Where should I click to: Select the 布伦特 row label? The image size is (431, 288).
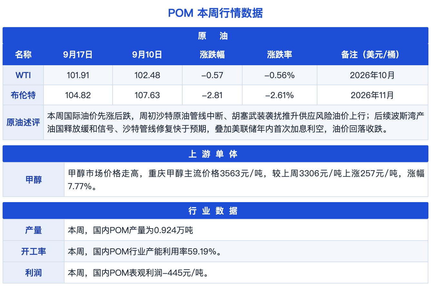point(23,95)
